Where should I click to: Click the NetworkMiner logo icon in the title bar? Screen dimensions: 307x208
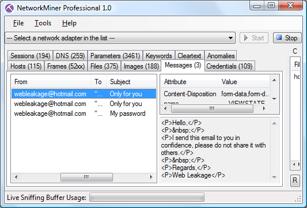click(9, 8)
